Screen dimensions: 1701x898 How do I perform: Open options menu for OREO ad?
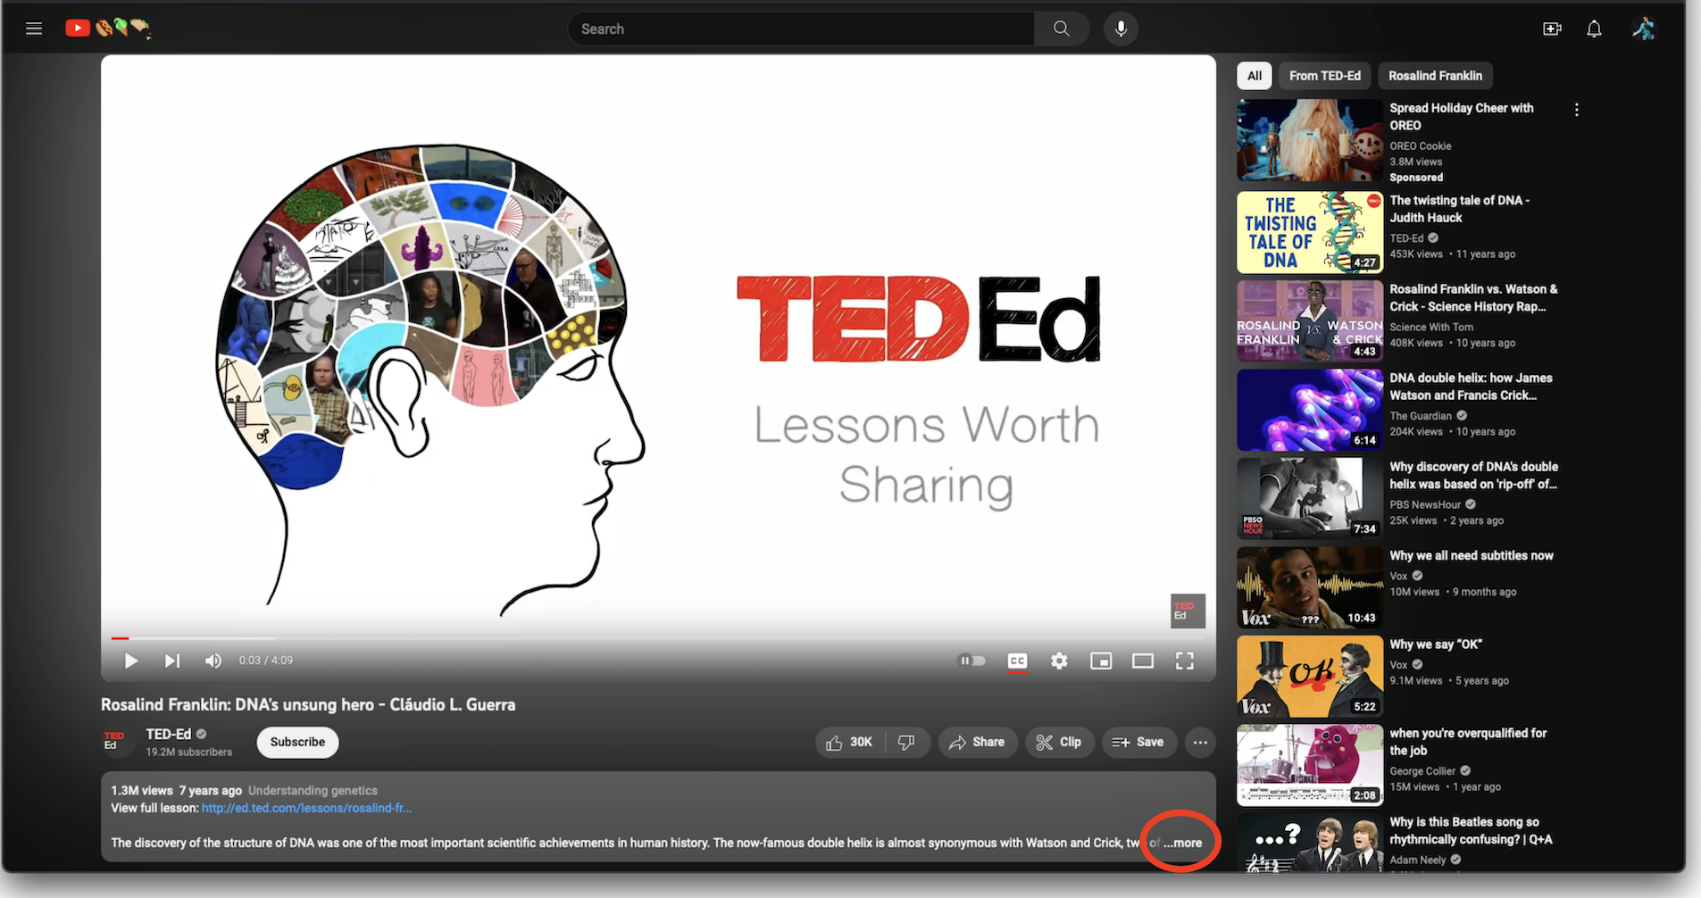(1577, 110)
